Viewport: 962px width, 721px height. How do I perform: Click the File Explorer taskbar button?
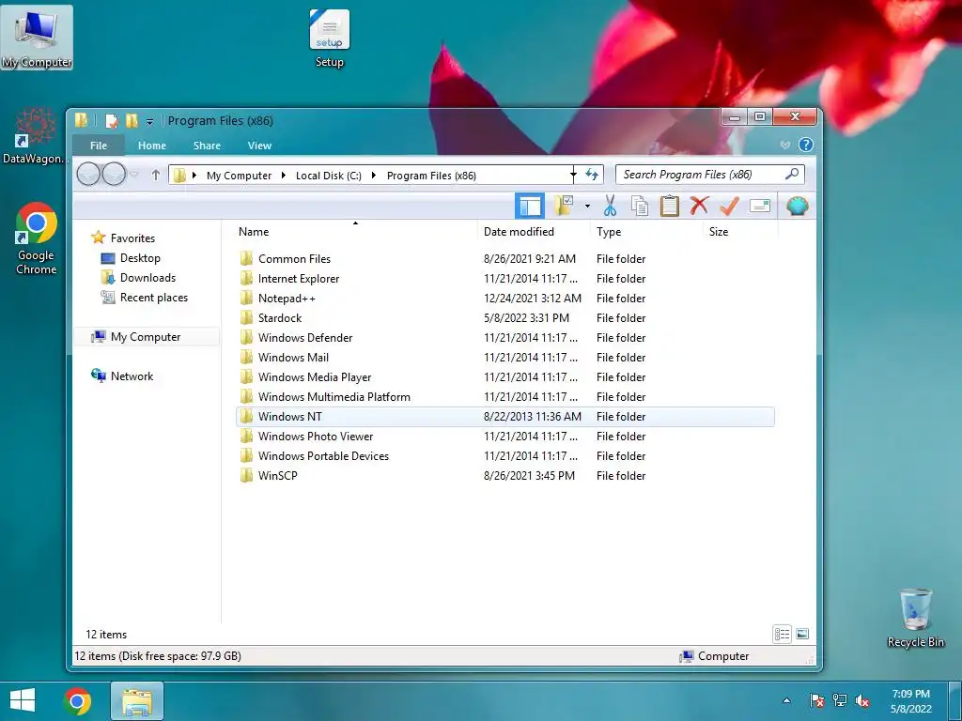point(137,701)
